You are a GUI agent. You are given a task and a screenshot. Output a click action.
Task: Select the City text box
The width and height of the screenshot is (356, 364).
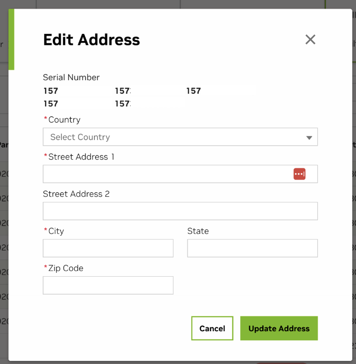pos(108,248)
